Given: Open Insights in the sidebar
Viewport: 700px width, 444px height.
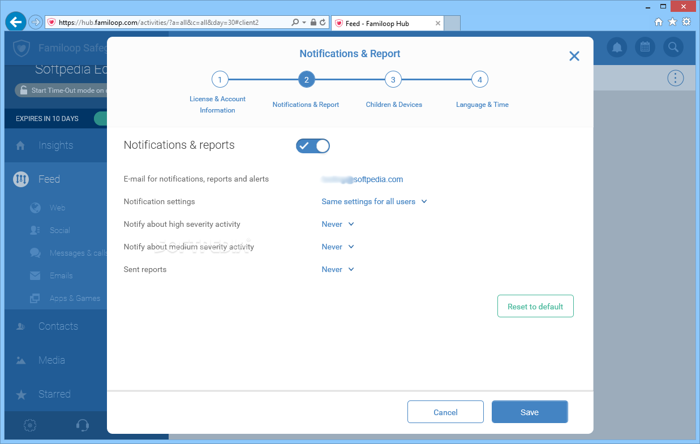Looking at the screenshot, I should pos(55,145).
